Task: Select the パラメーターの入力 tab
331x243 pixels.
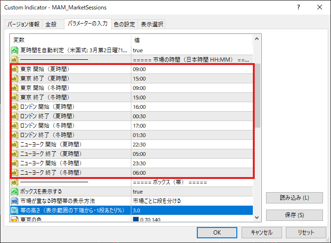Action: (88, 24)
